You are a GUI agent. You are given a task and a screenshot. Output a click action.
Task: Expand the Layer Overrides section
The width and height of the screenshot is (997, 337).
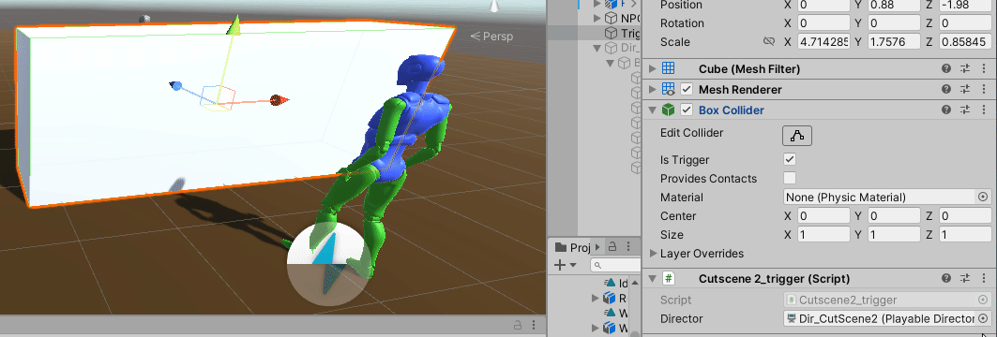point(654,254)
